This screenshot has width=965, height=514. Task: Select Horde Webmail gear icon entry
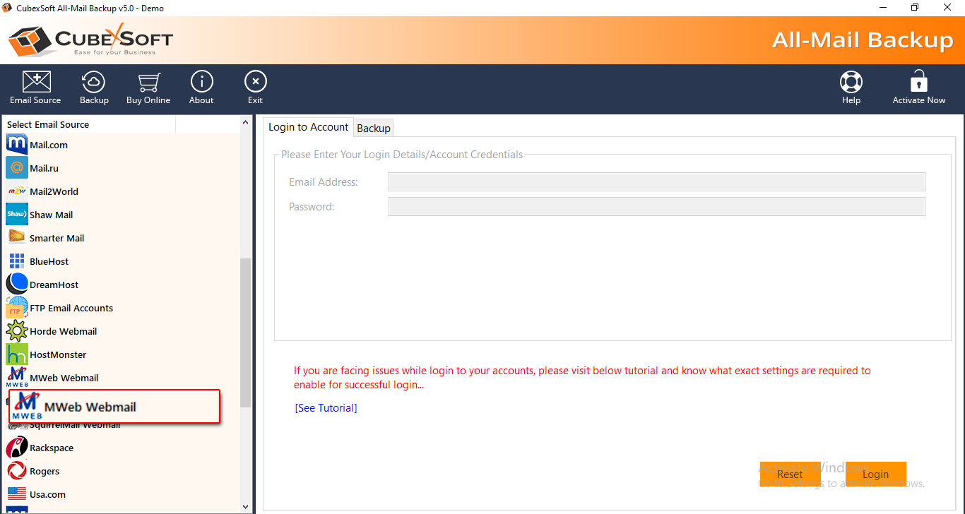(62, 332)
